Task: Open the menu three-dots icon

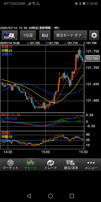Action: point(91,163)
